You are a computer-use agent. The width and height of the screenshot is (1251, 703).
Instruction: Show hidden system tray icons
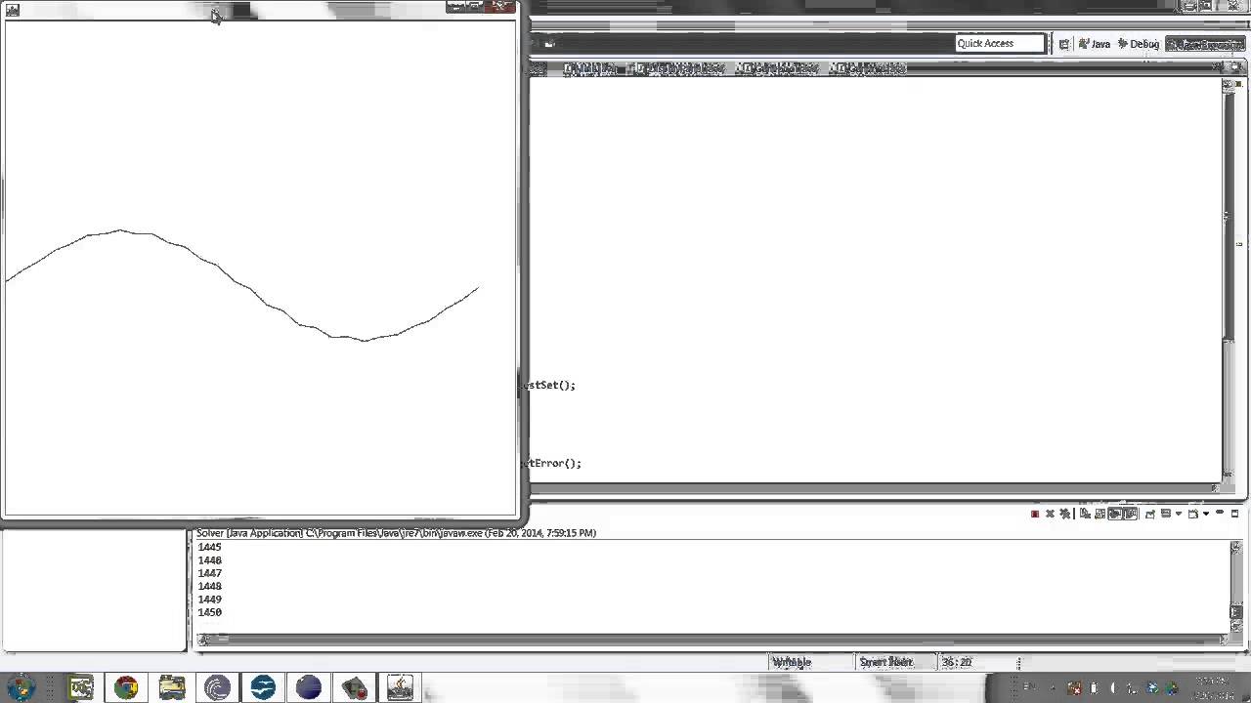1055,688
